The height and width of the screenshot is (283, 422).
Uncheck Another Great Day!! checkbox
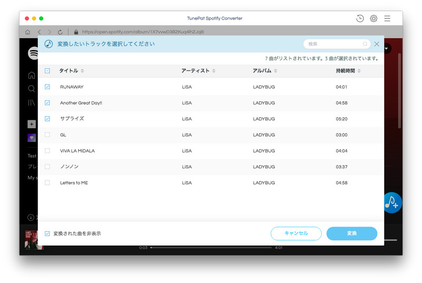(x=47, y=102)
